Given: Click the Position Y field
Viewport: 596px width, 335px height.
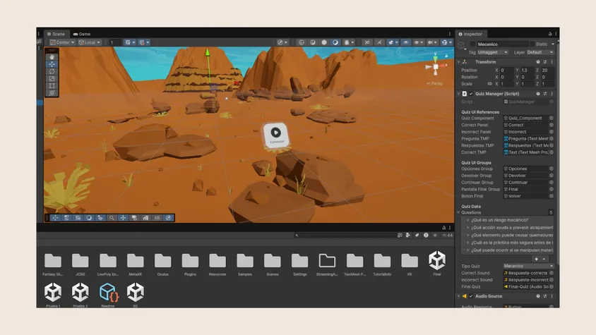Looking at the screenshot, I should (x=527, y=71).
